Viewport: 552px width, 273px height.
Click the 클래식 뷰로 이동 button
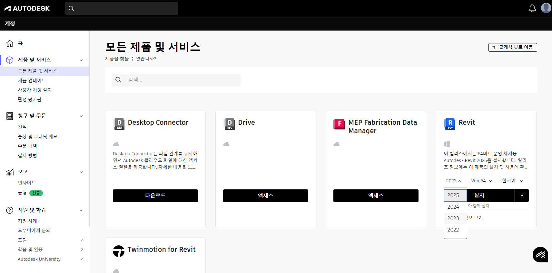[x=512, y=47]
